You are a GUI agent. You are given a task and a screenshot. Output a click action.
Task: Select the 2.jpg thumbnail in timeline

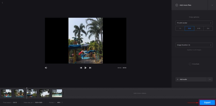pyautogui.click(x=19, y=93)
